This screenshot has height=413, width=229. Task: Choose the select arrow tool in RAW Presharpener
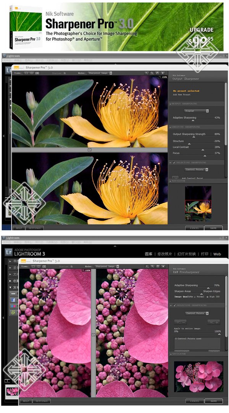tap(147, 266)
